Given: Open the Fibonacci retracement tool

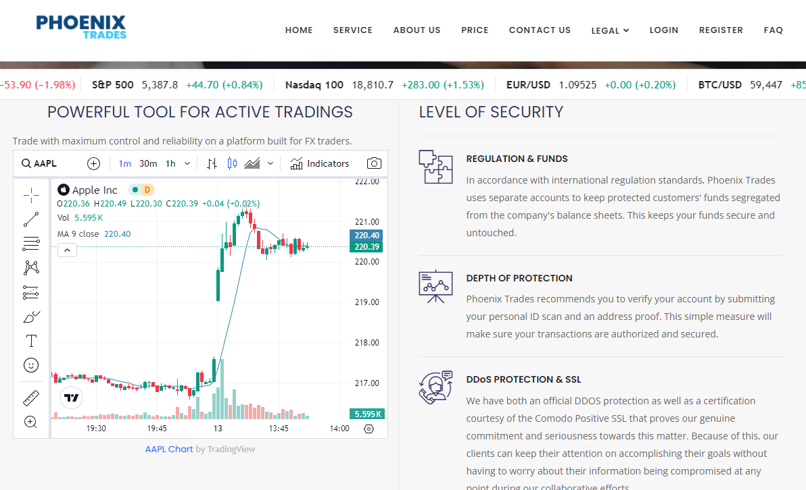Looking at the screenshot, I should 31,243.
